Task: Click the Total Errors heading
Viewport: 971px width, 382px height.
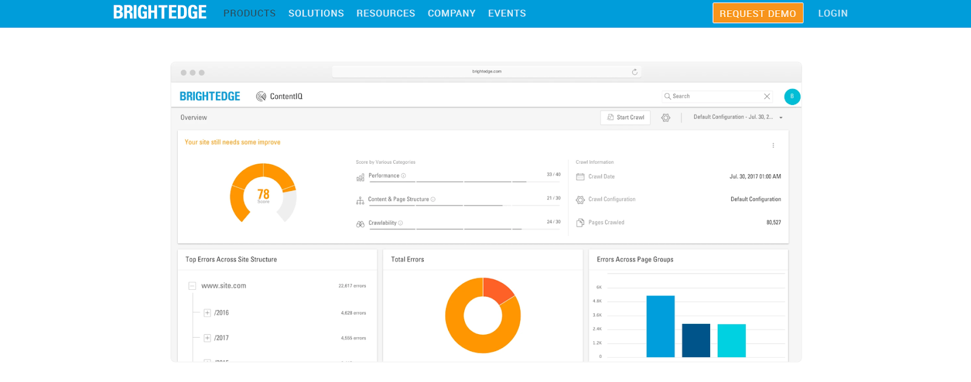Action: (407, 259)
